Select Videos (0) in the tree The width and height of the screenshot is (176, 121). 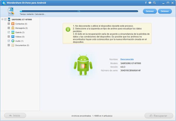tap(20, 37)
